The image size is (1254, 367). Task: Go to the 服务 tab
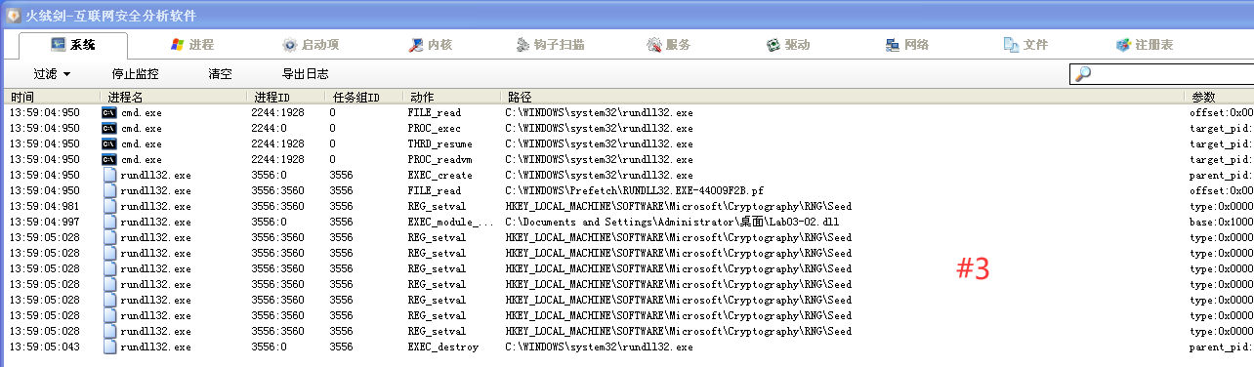pos(669,45)
